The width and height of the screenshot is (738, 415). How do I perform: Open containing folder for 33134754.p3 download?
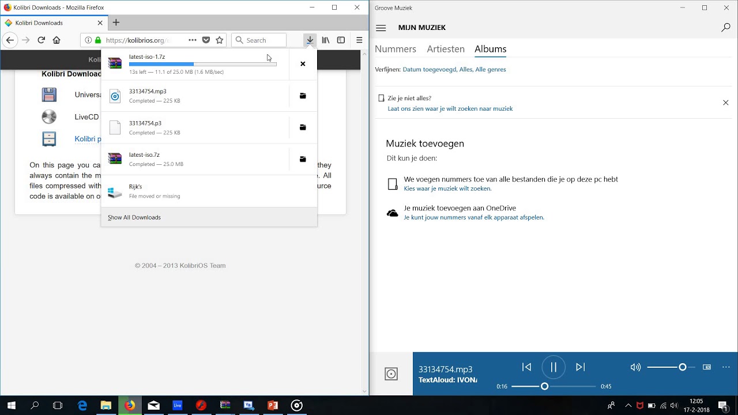303,127
